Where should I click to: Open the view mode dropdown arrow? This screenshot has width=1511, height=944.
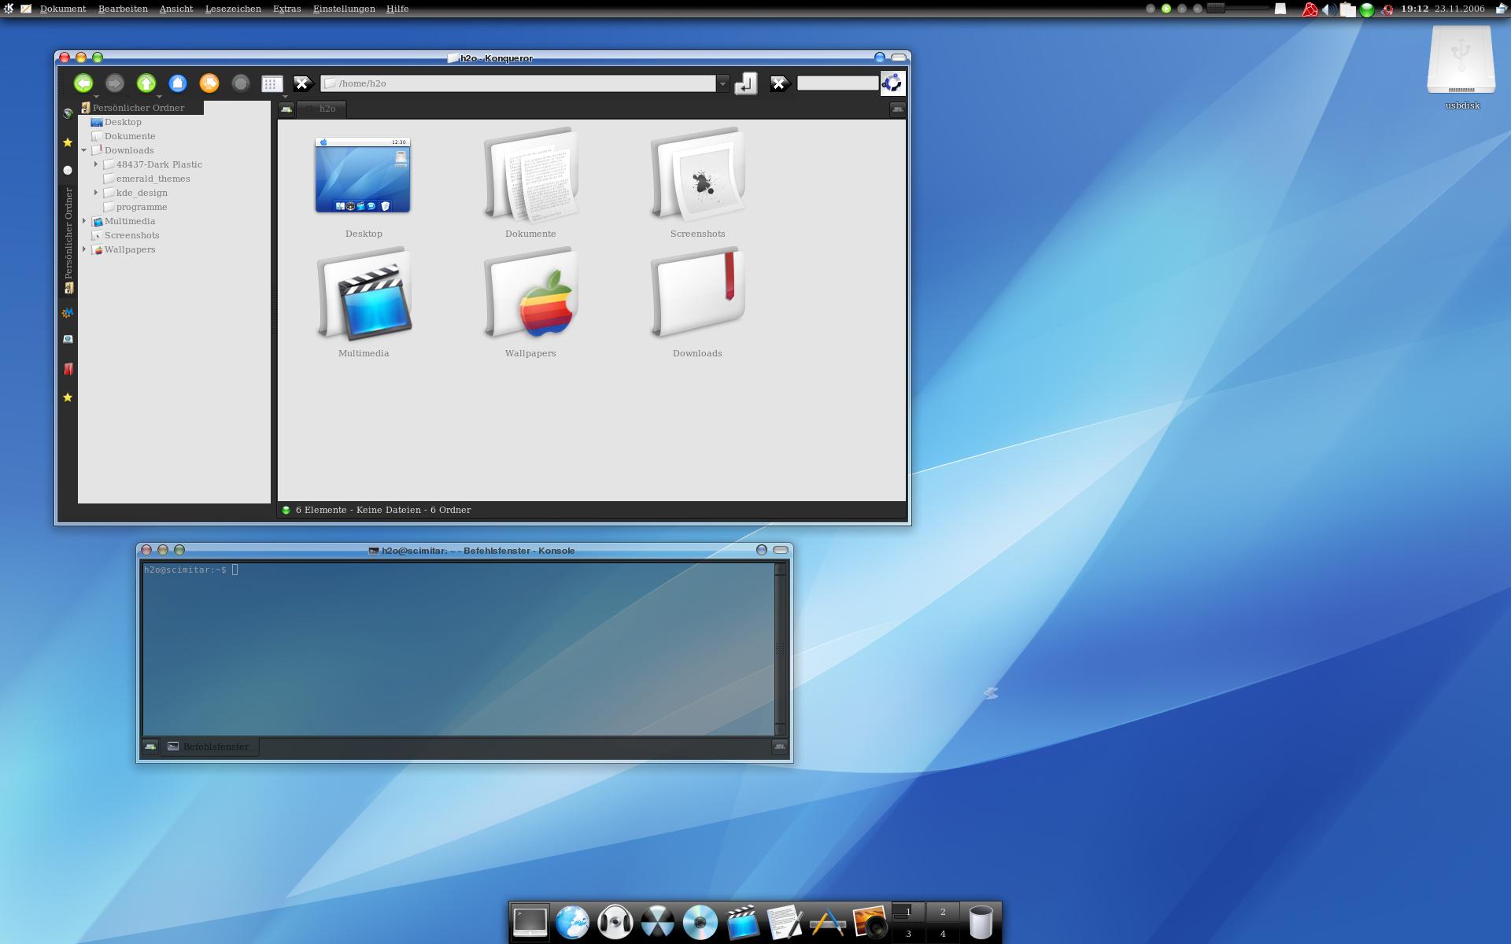click(x=285, y=96)
